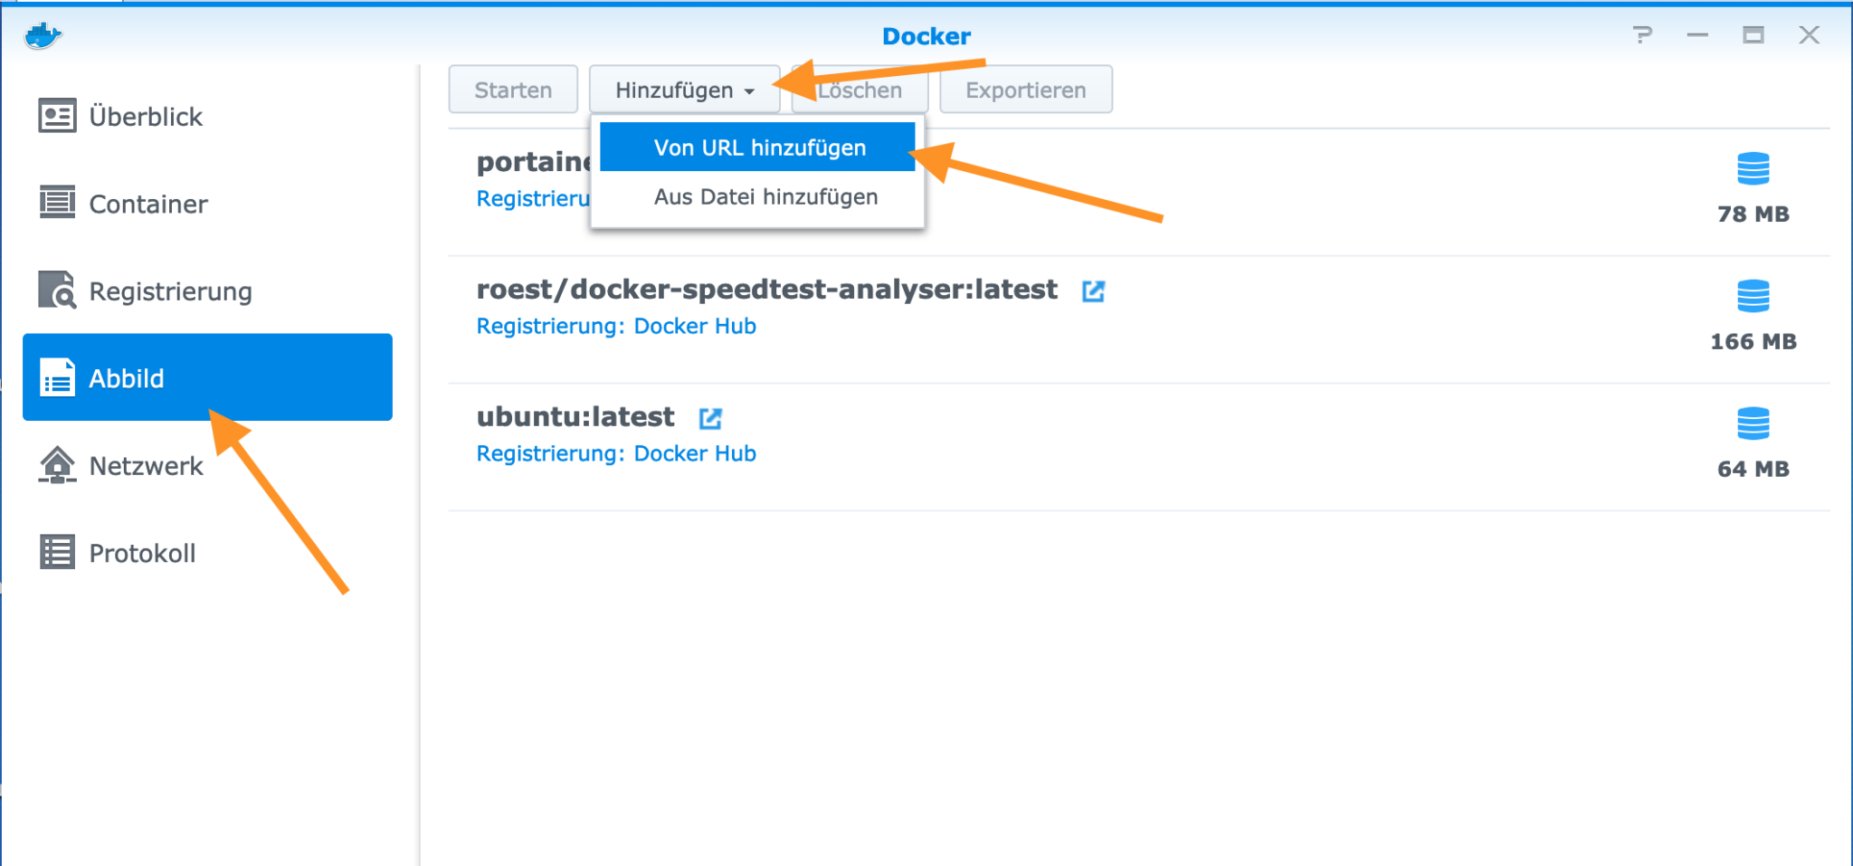Viewport: 1853px width, 866px height.
Task: Select the Container list icon
Action: [x=57, y=203]
